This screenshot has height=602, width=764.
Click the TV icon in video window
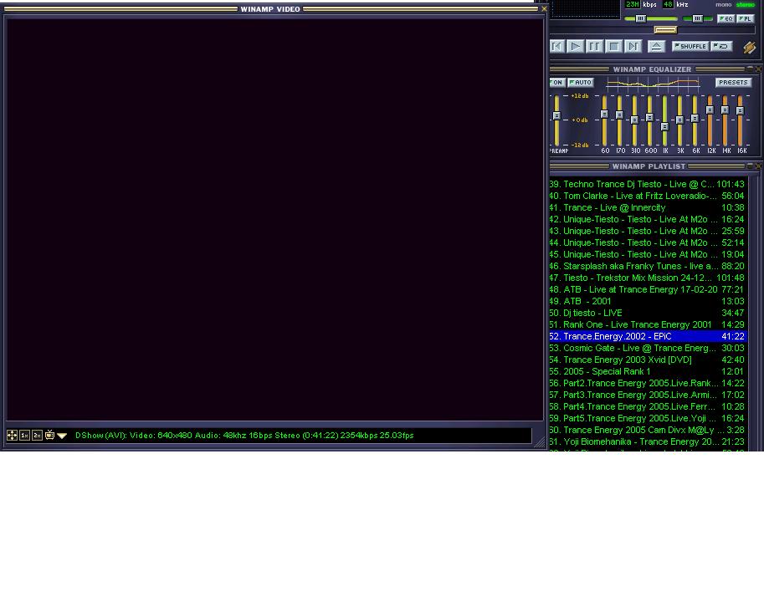click(x=49, y=436)
